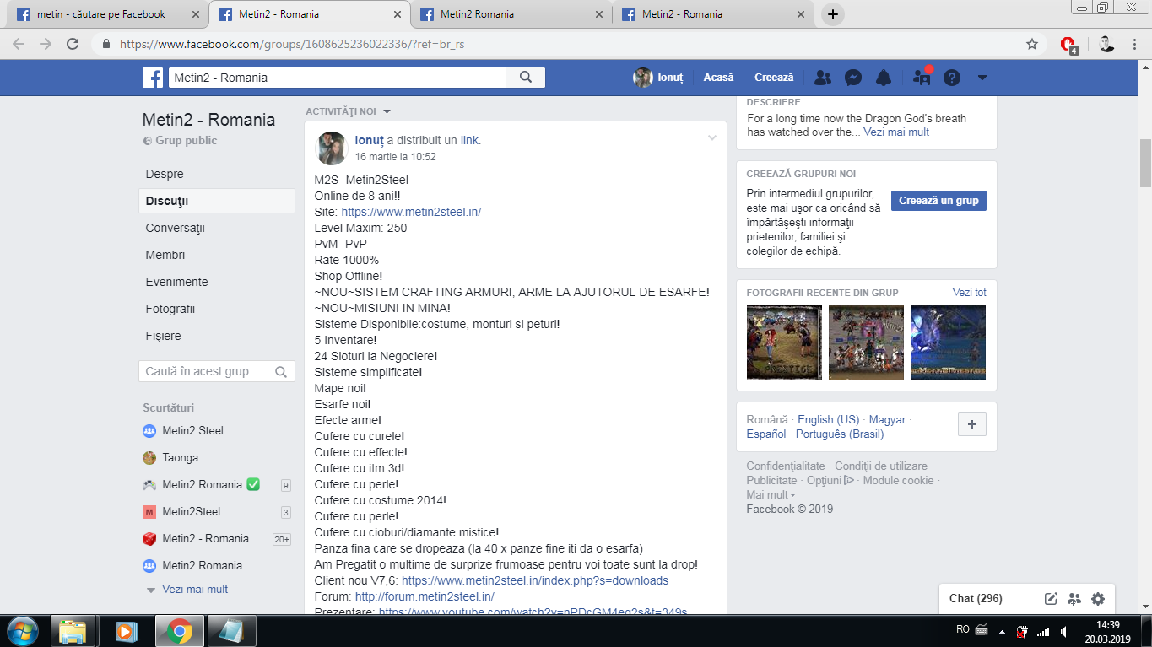This screenshot has height=647, width=1152.
Task: Open Membri in group sidebar
Action: [x=217, y=255]
